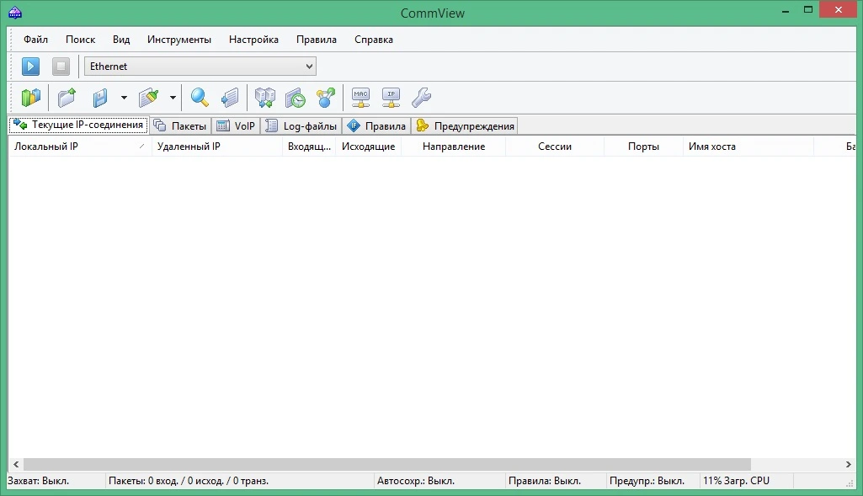Expand the clear icon dropdown arrow

pyautogui.click(x=173, y=98)
